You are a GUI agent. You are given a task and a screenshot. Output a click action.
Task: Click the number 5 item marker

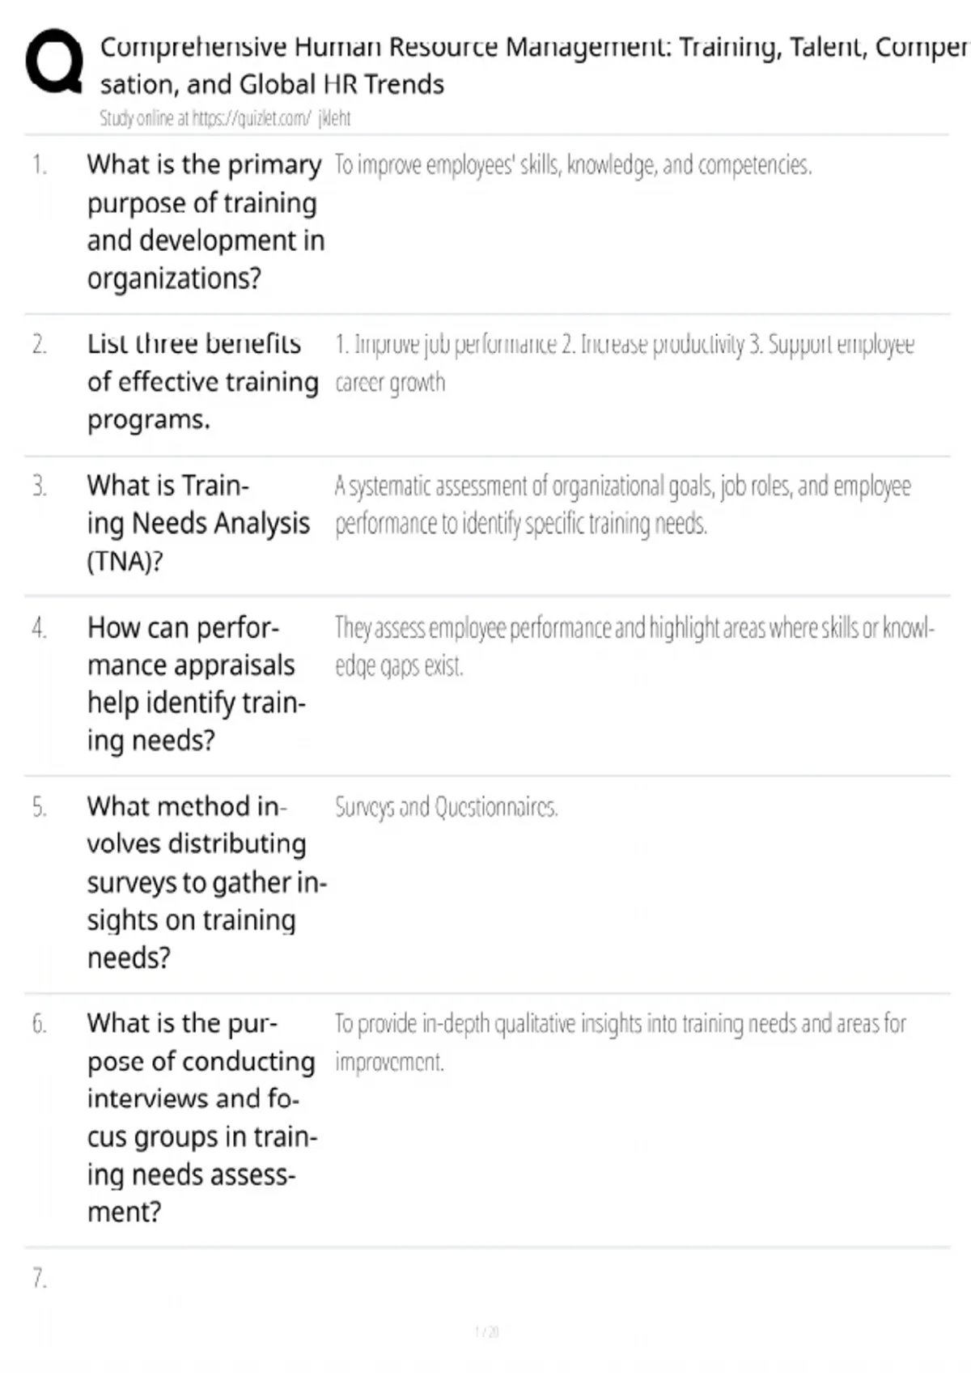[x=40, y=807]
